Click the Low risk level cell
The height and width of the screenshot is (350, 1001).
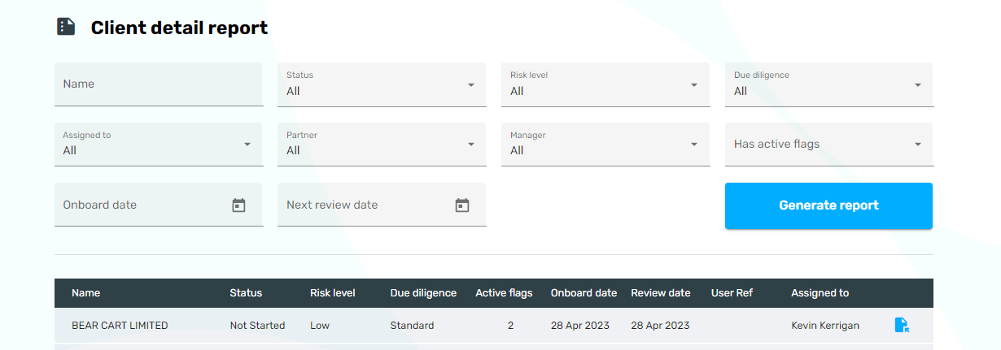[x=320, y=326]
